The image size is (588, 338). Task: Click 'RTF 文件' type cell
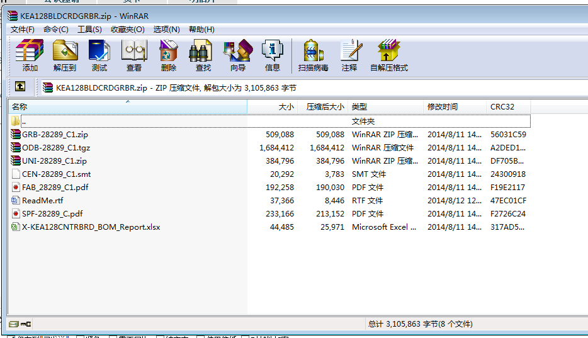click(x=368, y=201)
